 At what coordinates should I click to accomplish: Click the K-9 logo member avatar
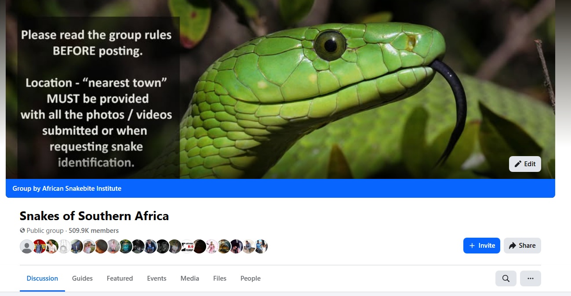(x=187, y=246)
